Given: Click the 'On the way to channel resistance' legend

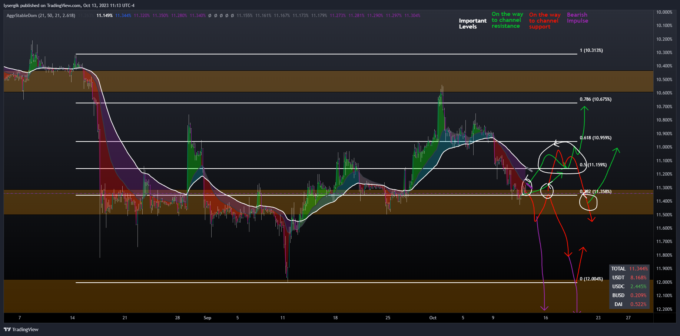Looking at the screenshot, I should (x=507, y=20).
